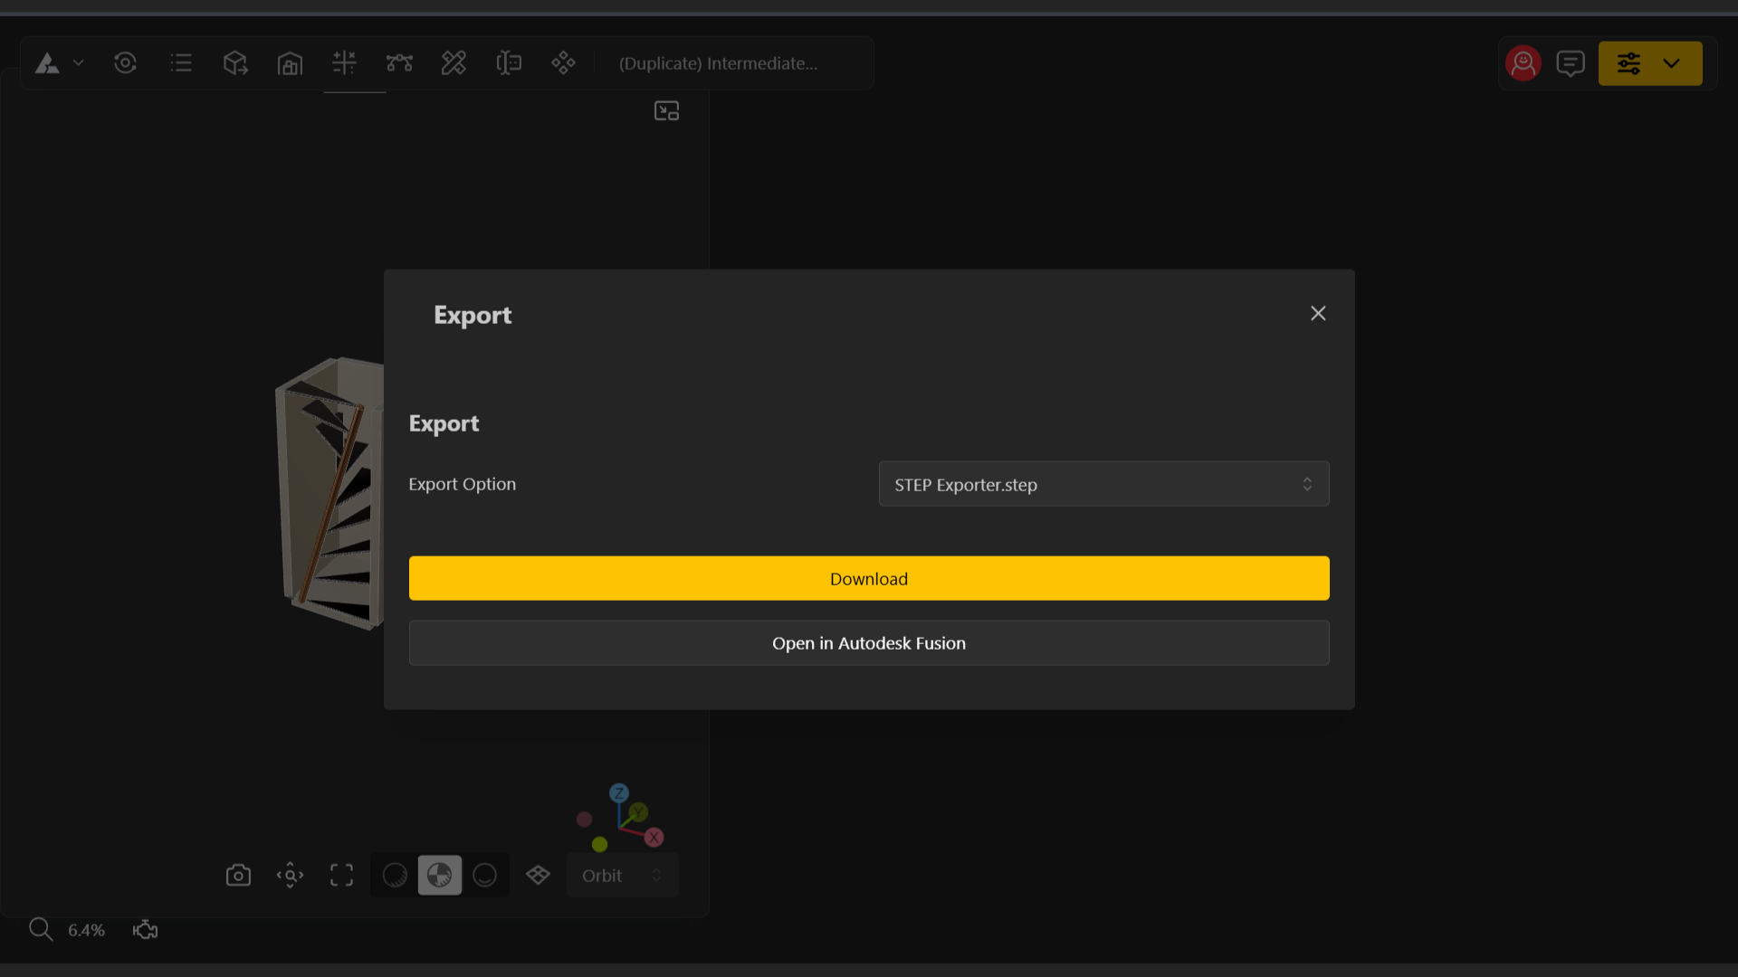
Task: Select the first shaded sphere display mode
Action: (395, 876)
